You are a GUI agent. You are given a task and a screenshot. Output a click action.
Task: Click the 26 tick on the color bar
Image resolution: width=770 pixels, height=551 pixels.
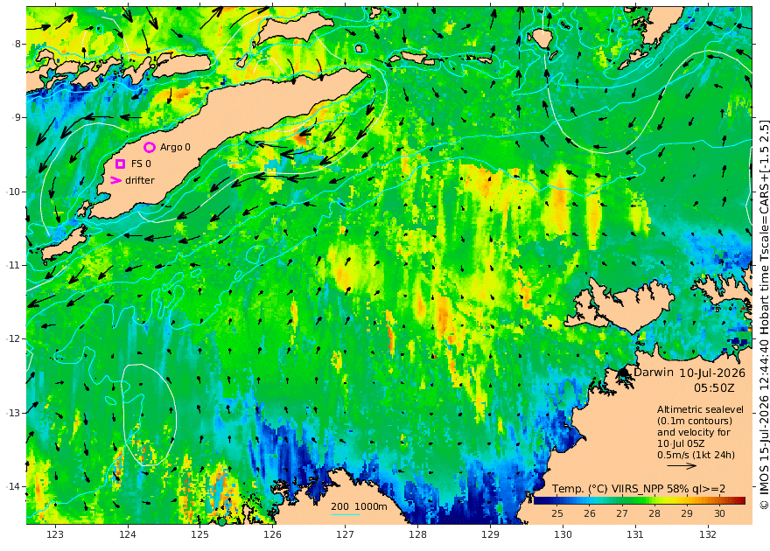pyautogui.click(x=589, y=513)
